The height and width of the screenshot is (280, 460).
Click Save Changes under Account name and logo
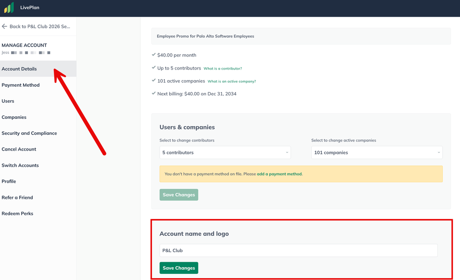coord(179,268)
